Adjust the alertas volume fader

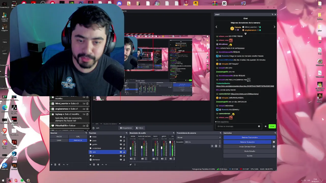point(130,148)
